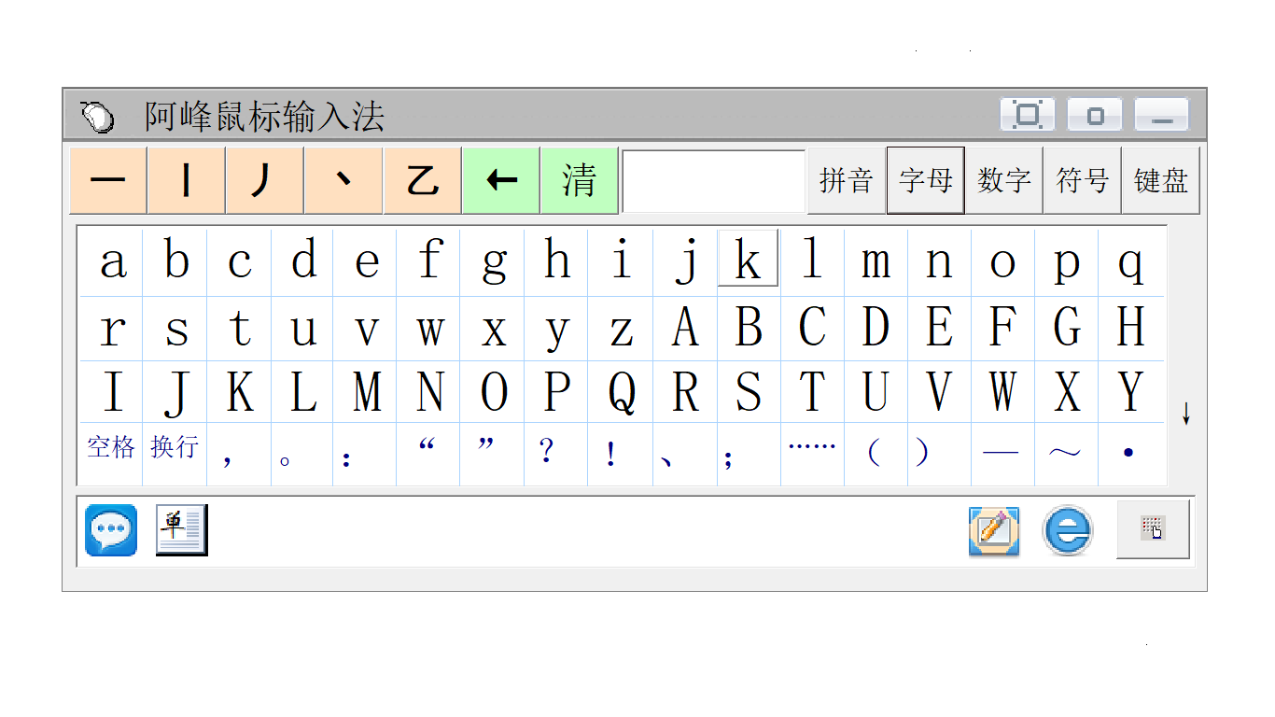
Task: Select the turning stroke 乙 button
Action: (x=422, y=180)
